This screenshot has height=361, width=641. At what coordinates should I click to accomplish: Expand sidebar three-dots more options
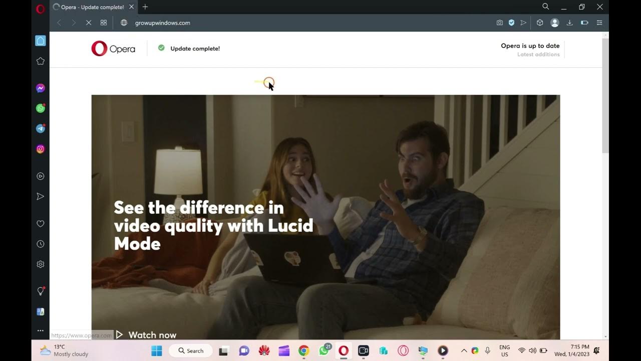41,331
